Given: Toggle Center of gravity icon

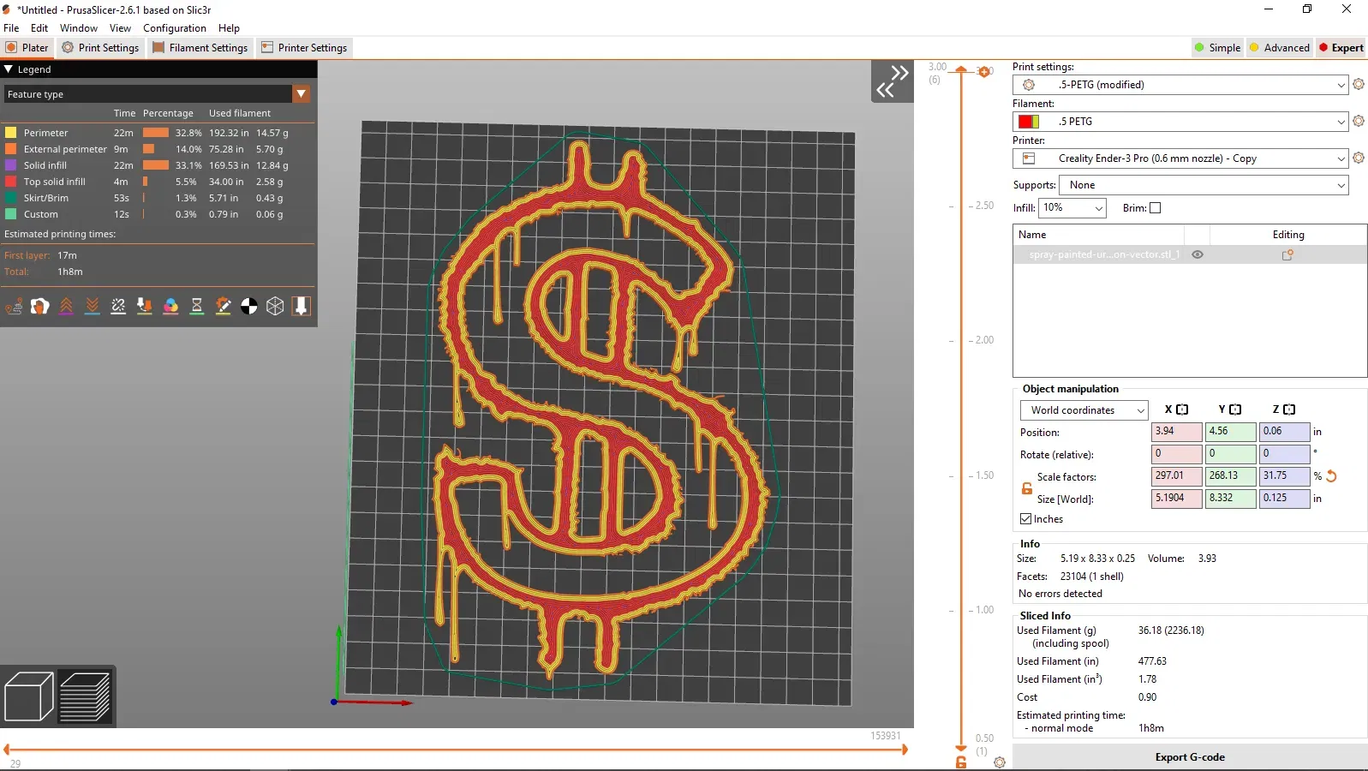Looking at the screenshot, I should pos(249,306).
